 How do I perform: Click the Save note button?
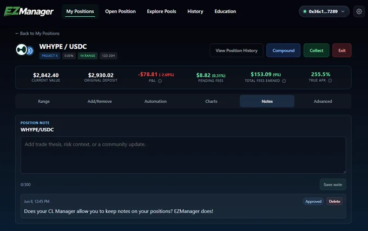[333, 184]
